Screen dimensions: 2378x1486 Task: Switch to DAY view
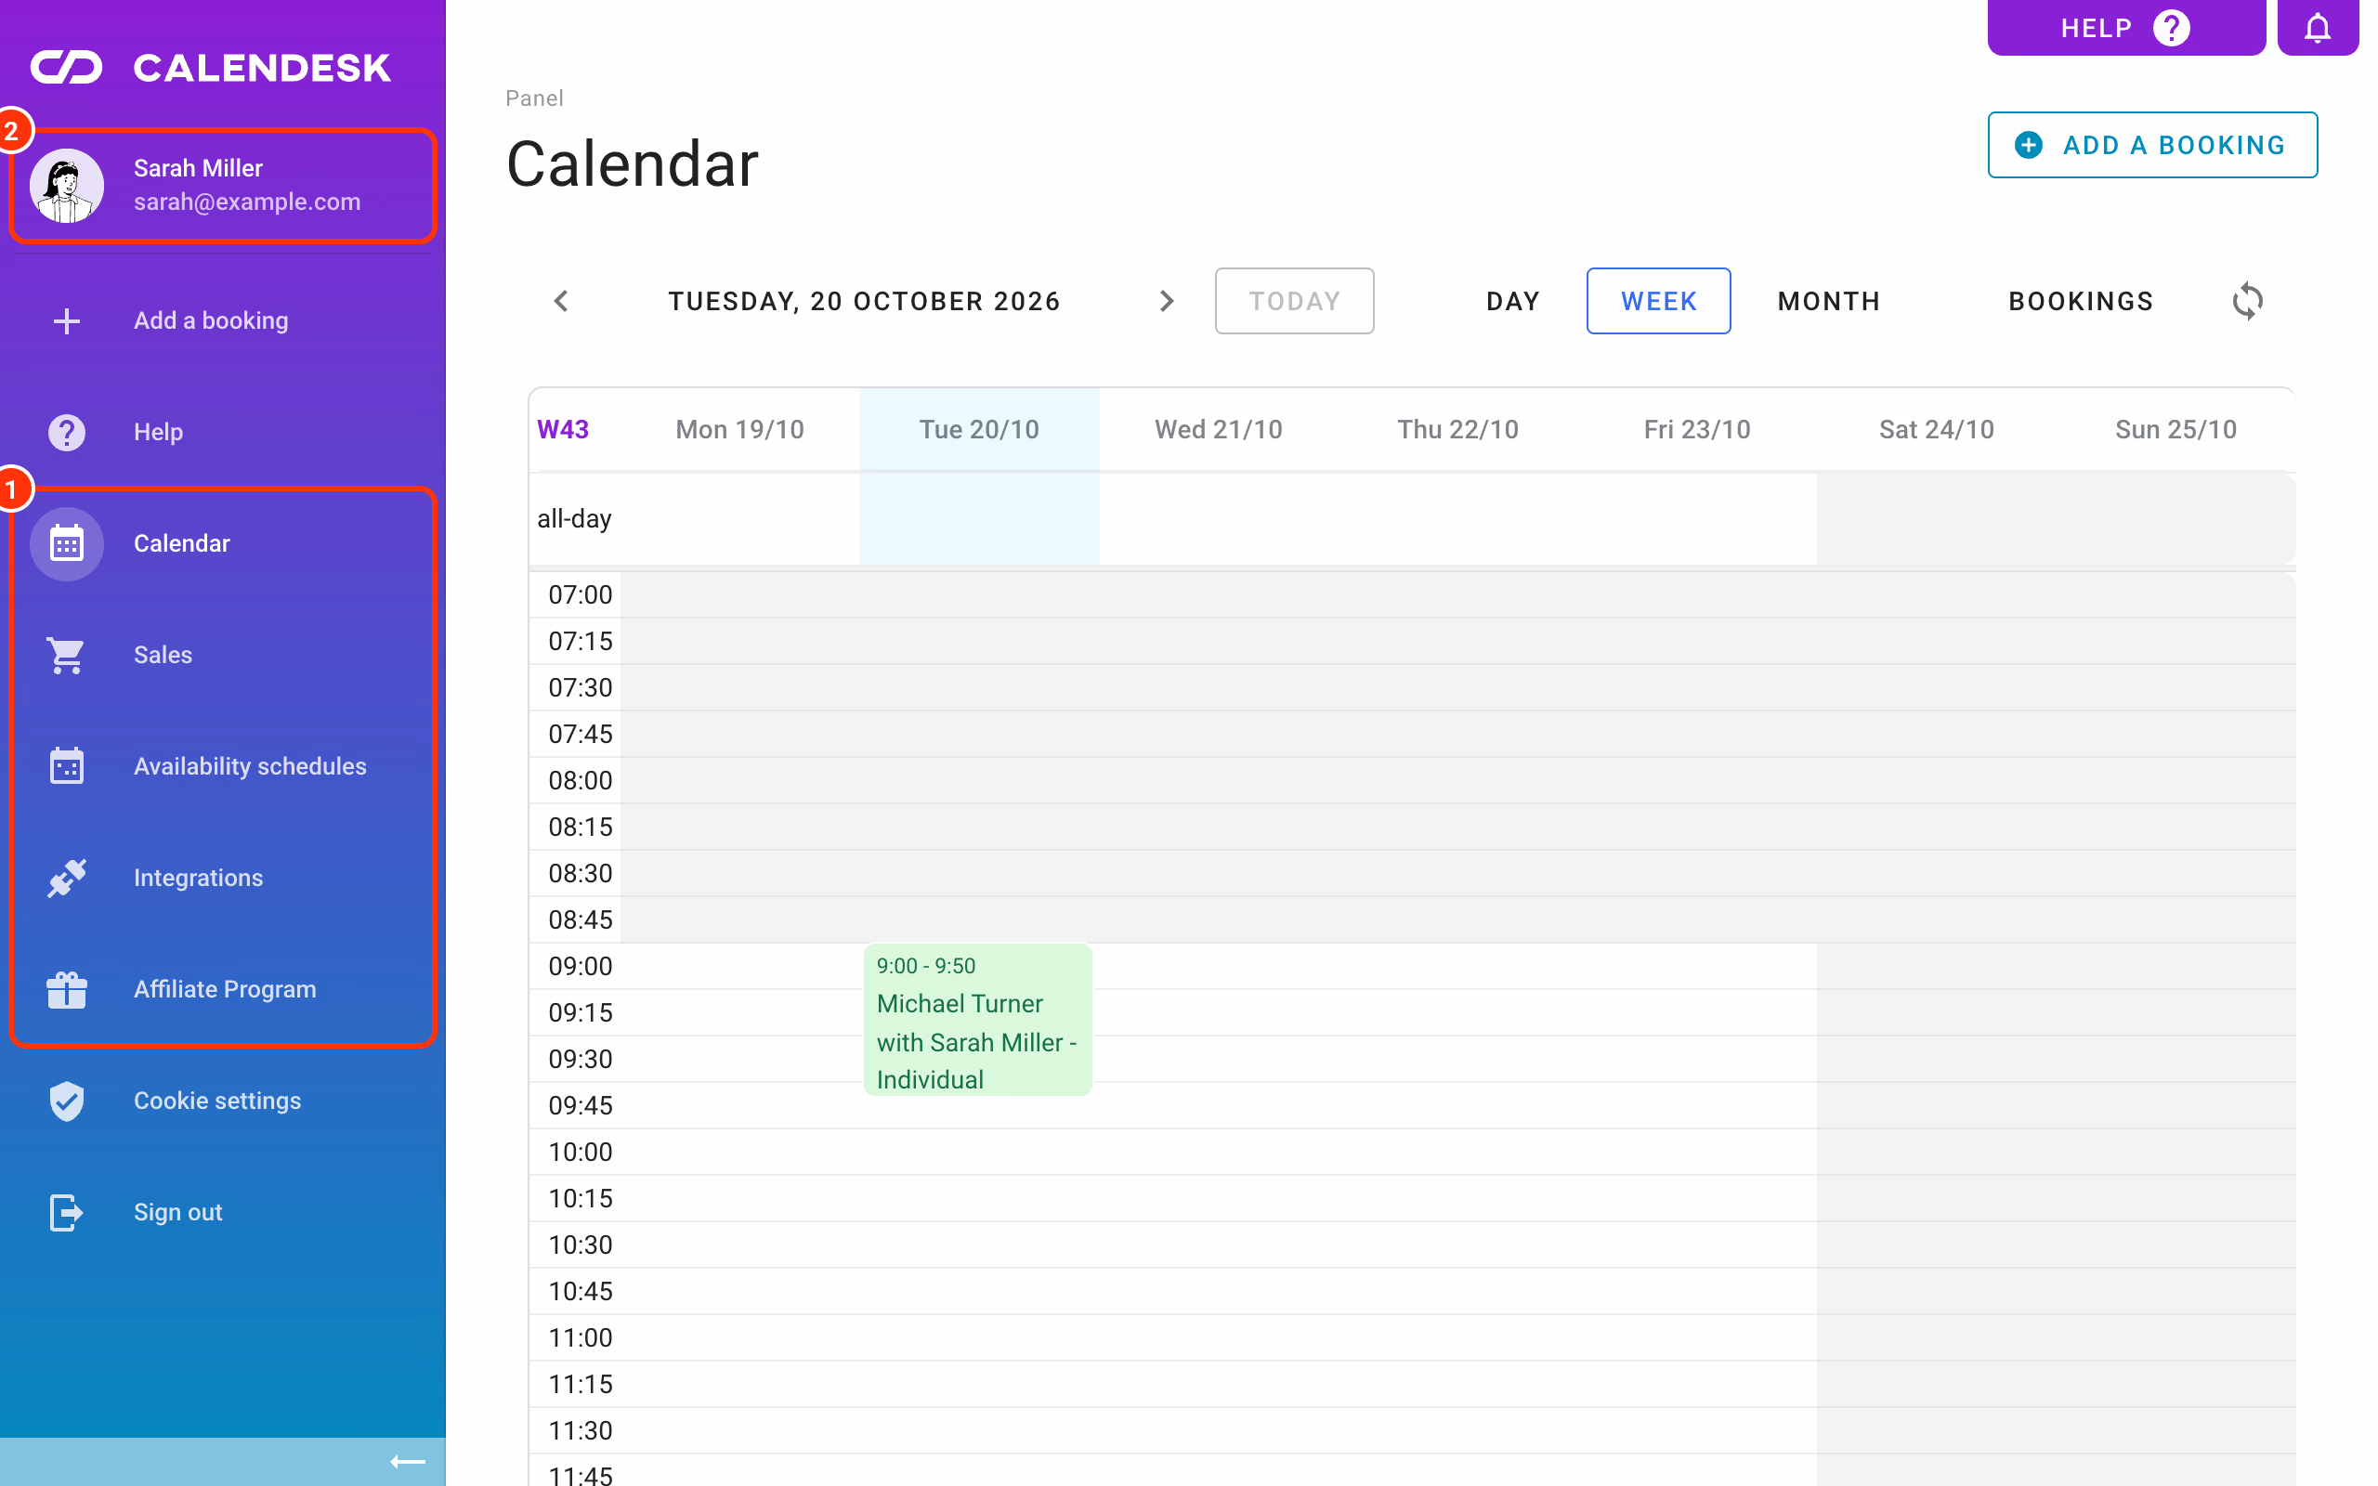[1513, 301]
